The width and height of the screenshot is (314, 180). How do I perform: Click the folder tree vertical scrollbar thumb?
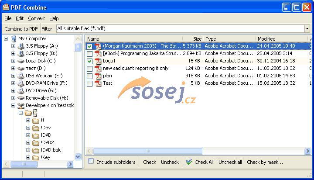pyautogui.click(x=78, y=47)
